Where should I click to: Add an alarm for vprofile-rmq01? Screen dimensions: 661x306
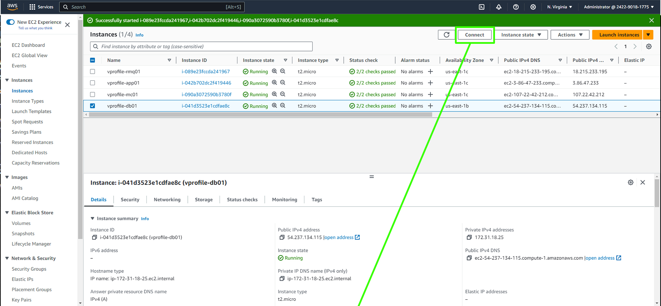430,71
